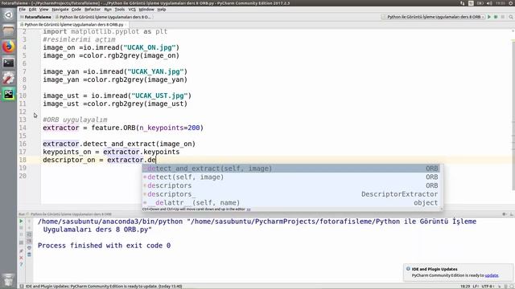Toggle tool window bars icon in status bar
Image resolution: width=515 pixels, height=289 pixels.
pyautogui.click(x=22, y=287)
